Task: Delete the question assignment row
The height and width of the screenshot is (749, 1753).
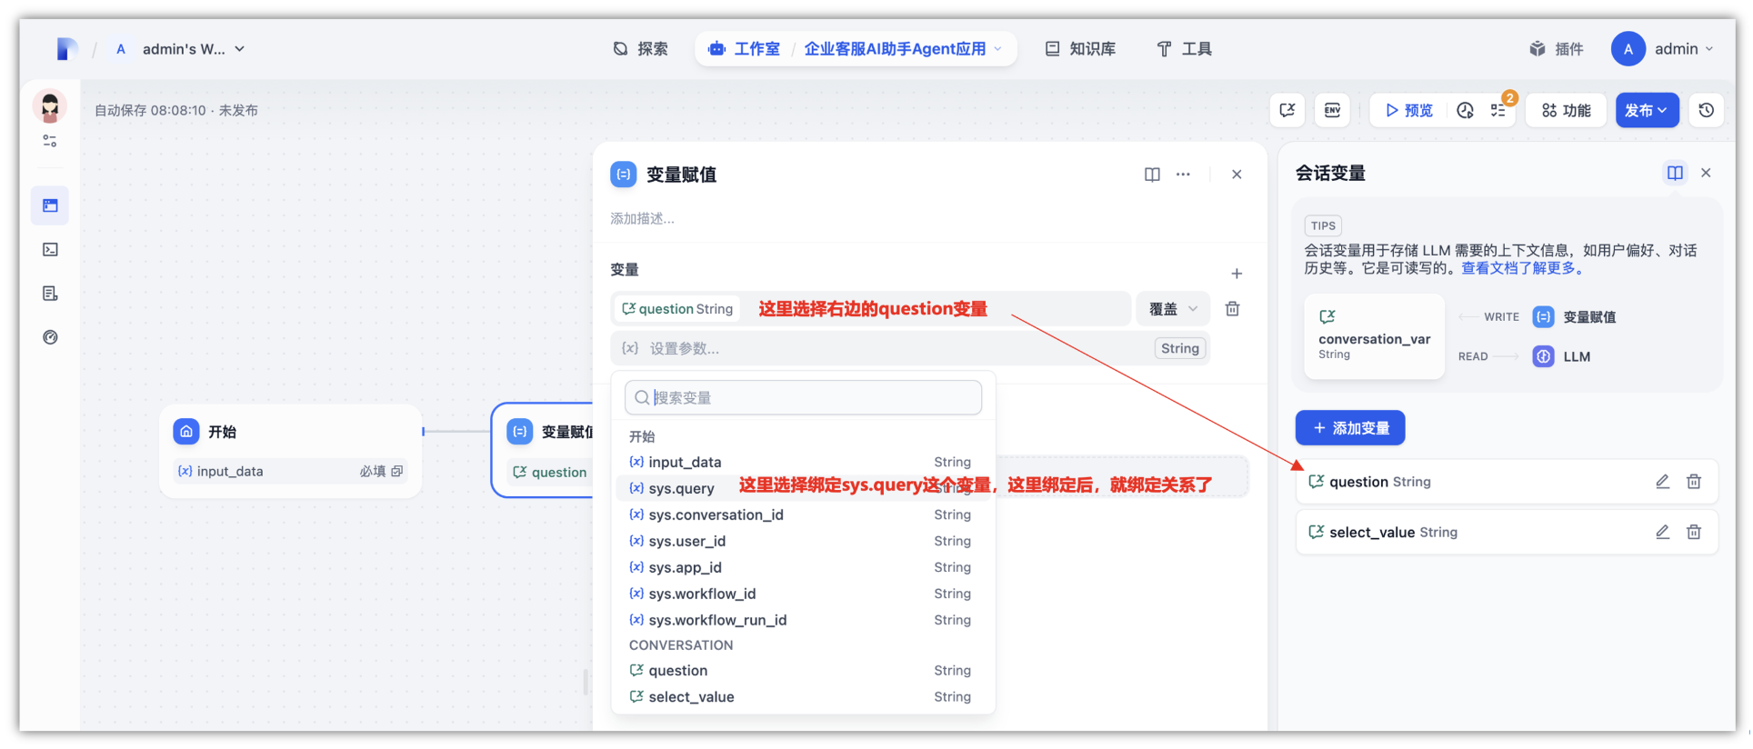Action: [1233, 309]
